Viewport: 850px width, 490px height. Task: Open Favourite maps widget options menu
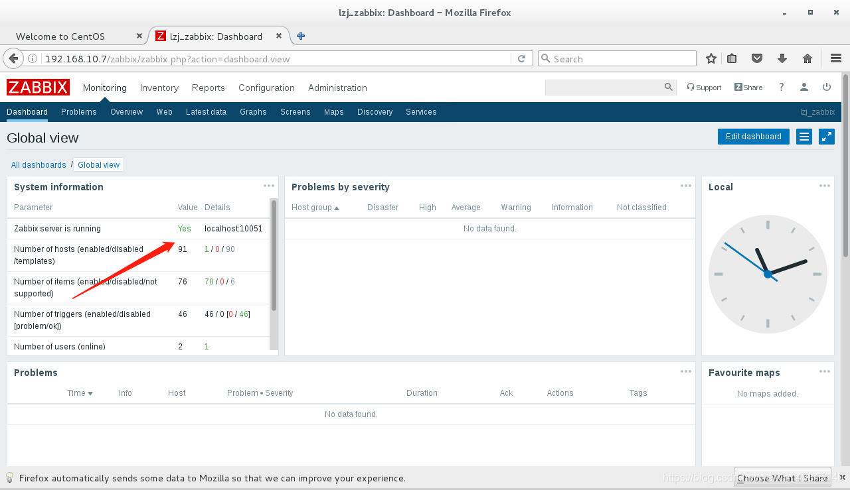[825, 371]
